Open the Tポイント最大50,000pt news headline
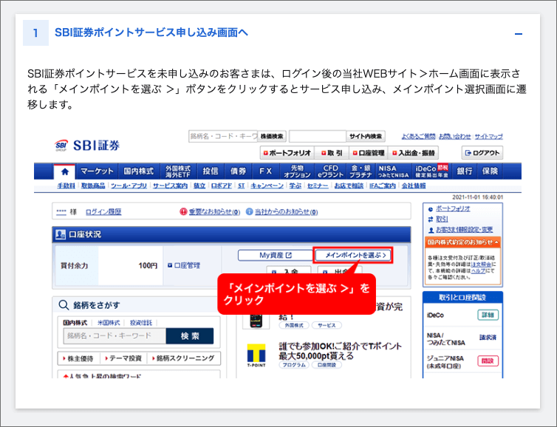Screen dimensions: 557x427 tap(340, 351)
